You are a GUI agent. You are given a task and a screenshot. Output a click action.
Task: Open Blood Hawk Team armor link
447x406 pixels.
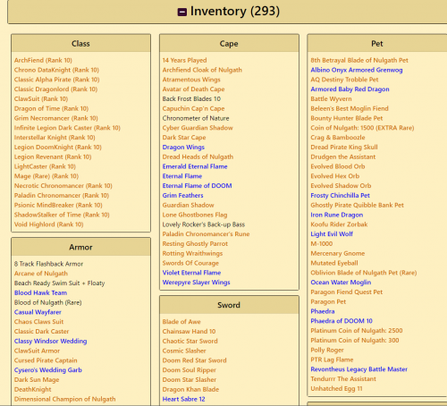40,292
